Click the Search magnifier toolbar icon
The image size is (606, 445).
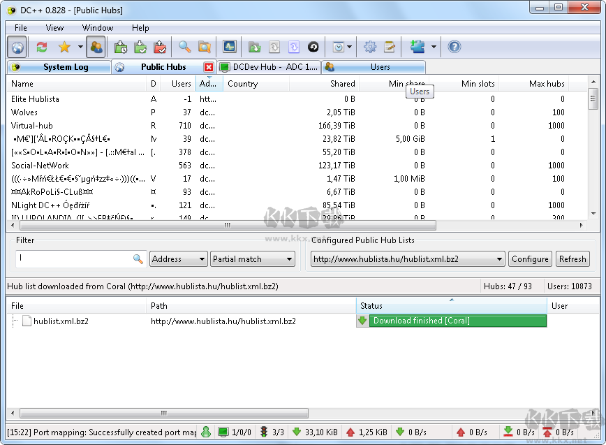click(x=184, y=47)
